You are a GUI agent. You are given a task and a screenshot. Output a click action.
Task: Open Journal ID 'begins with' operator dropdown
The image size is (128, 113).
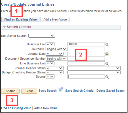(56, 49)
